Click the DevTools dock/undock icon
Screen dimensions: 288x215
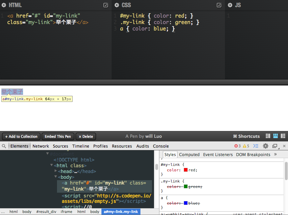click(x=275, y=146)
